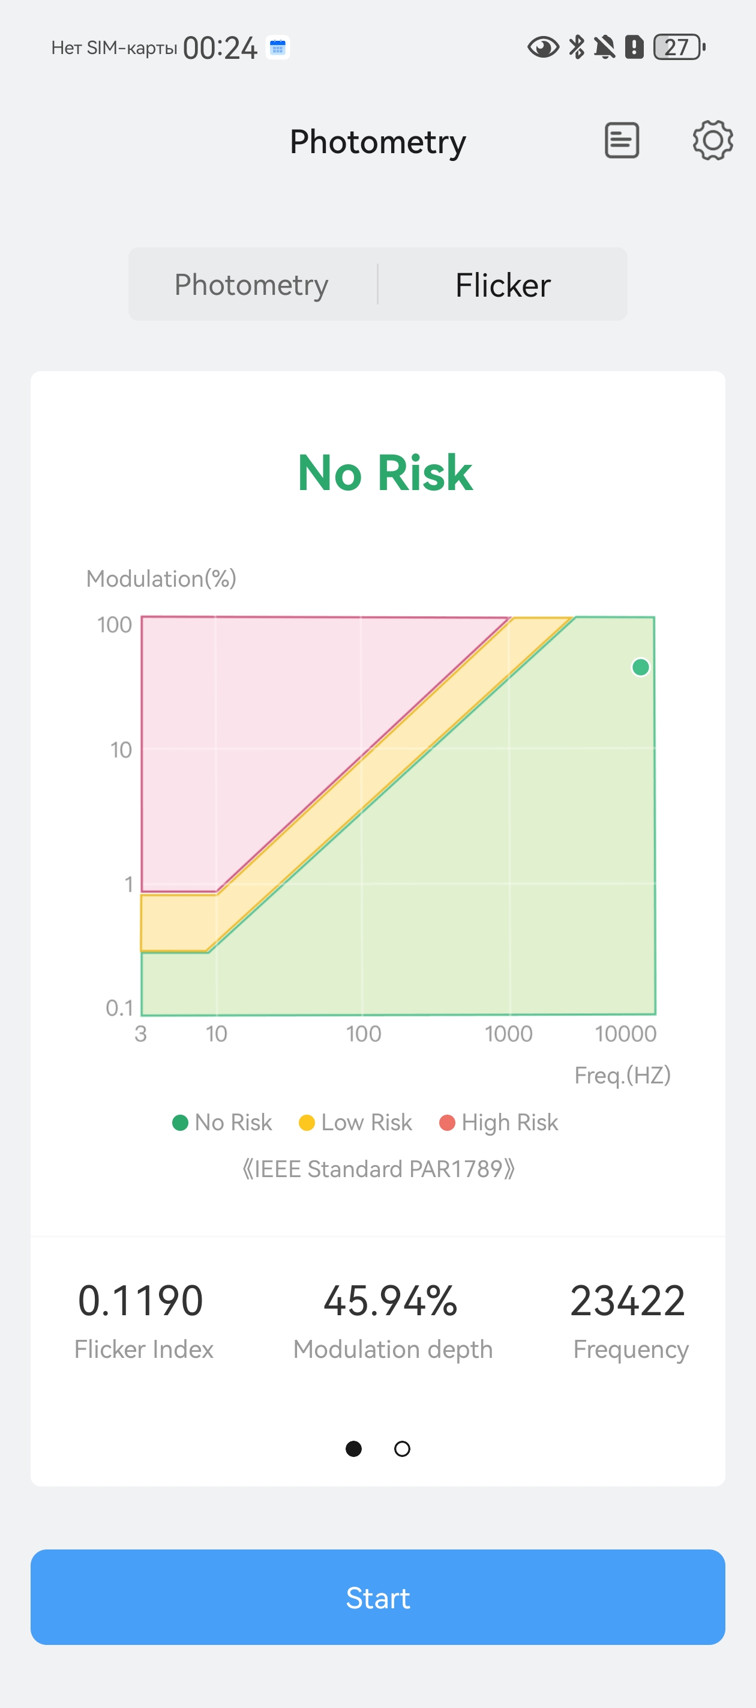Toggle the Low Risk legend entry

click(356, 1122)
